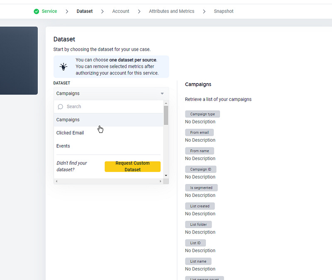Collapse the Campaigns dataset dropdown
The image size is (332, 280).
[111, 93]
